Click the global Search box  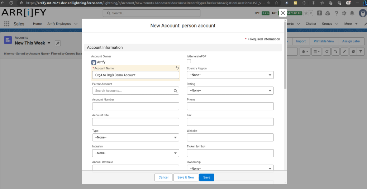tap(152, 13)
